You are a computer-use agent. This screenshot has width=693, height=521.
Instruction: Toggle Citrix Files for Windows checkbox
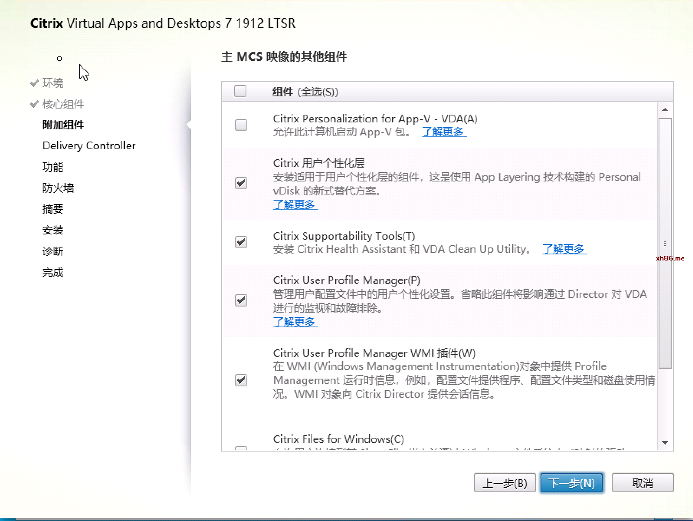point(241,448)
